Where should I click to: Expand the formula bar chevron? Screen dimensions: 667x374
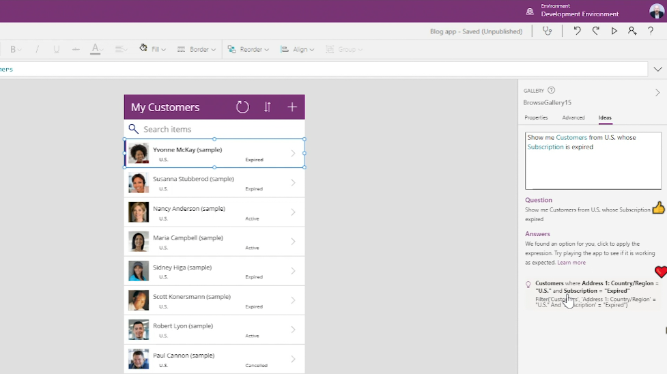pyautogui.click(x=657, y=69)
